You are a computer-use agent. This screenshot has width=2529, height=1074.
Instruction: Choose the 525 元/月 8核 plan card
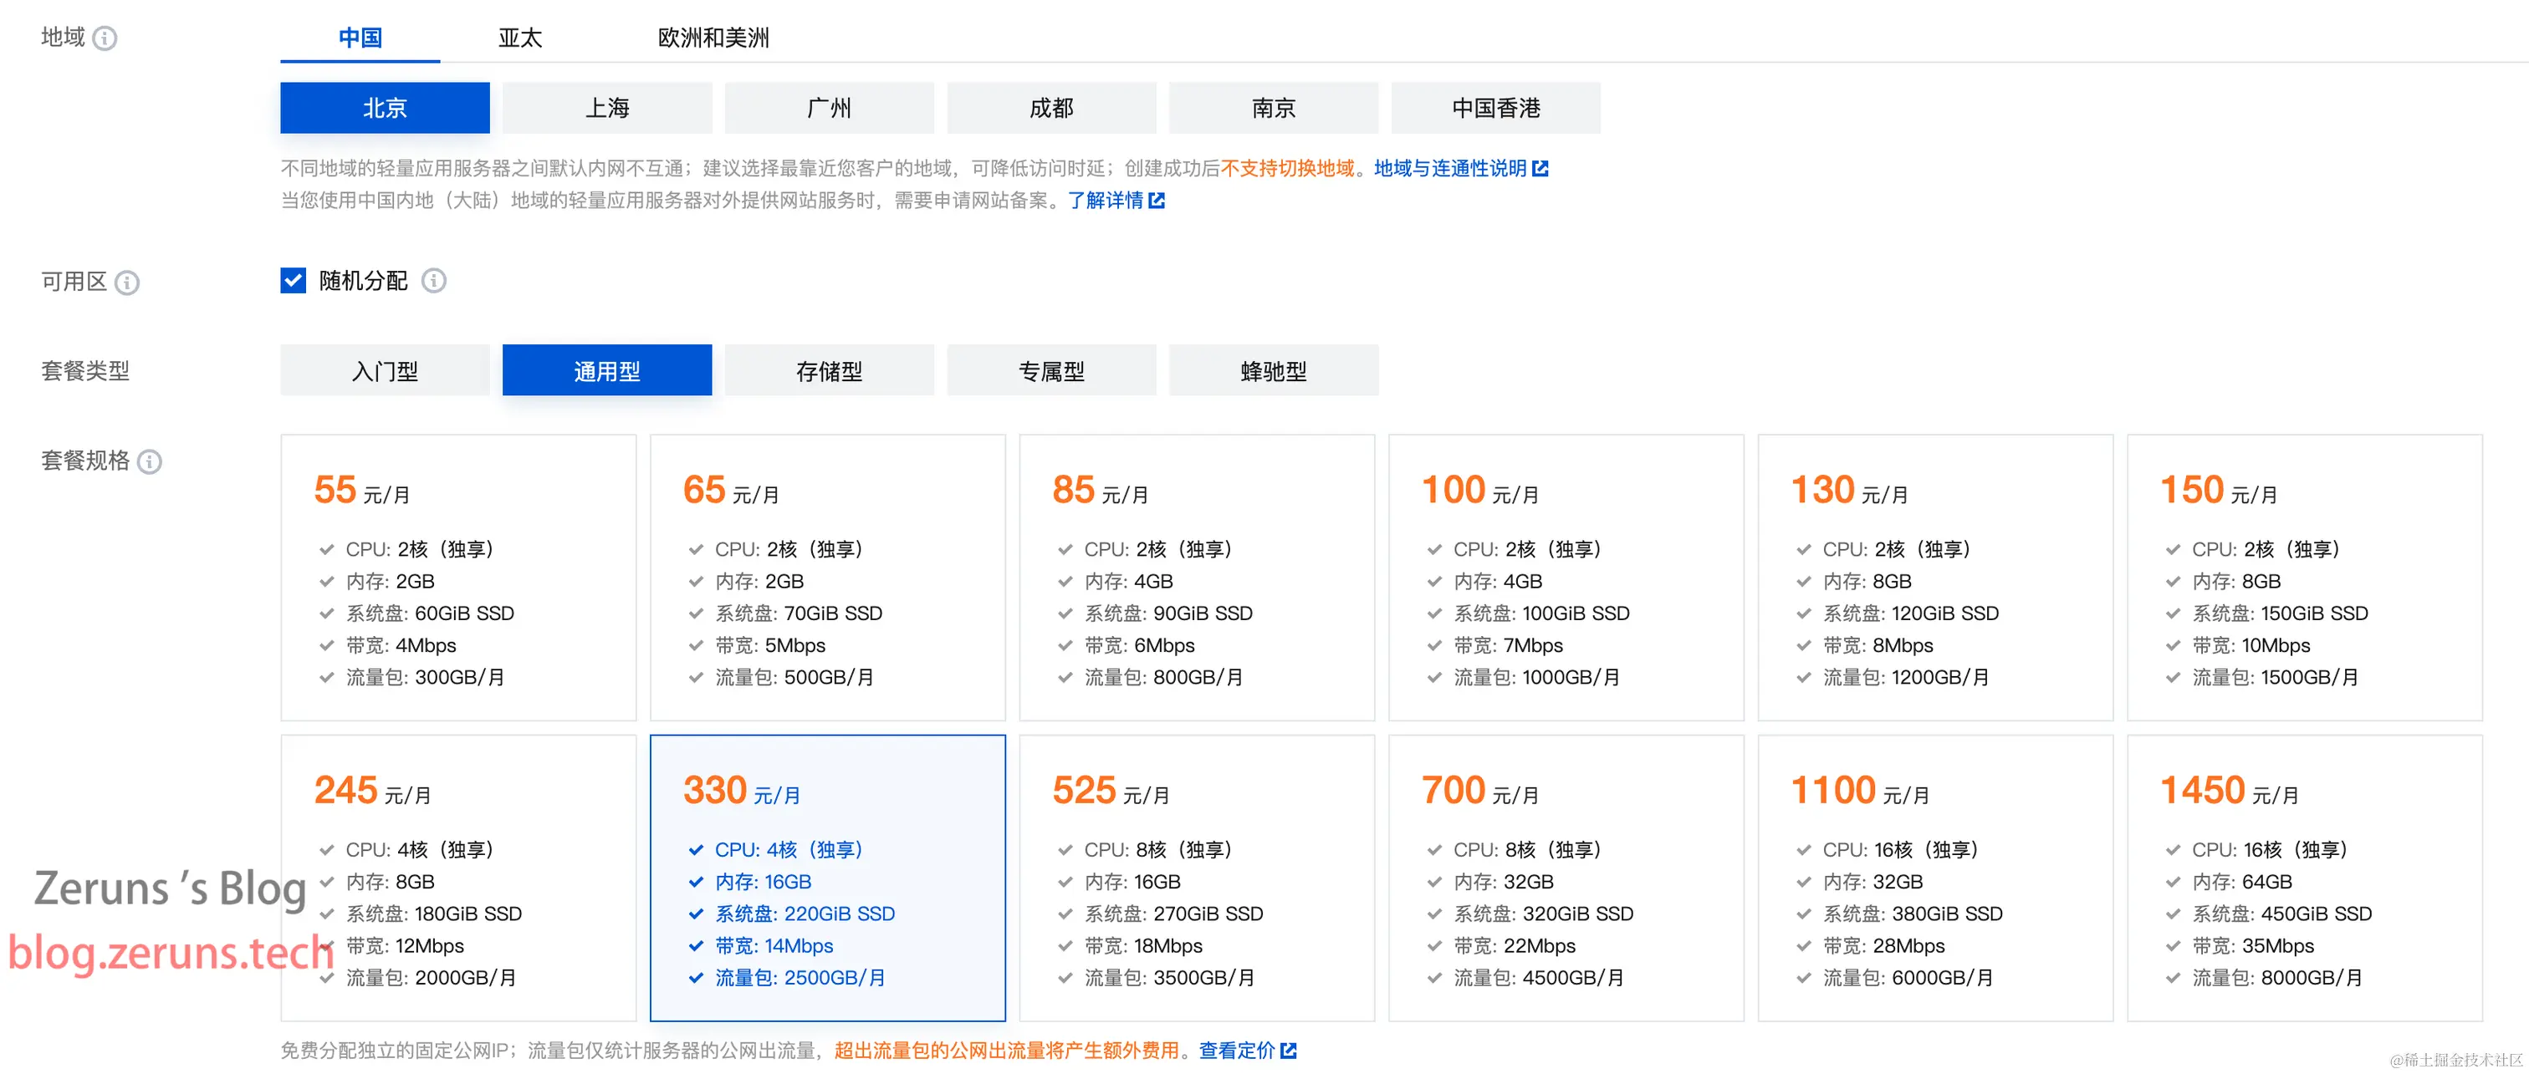(x=1196, y=878)
